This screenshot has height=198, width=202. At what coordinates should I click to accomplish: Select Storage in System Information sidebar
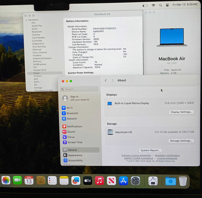pos(38,88)
